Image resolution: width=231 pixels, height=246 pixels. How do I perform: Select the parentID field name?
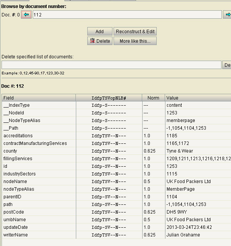click(x=12, y=197)
